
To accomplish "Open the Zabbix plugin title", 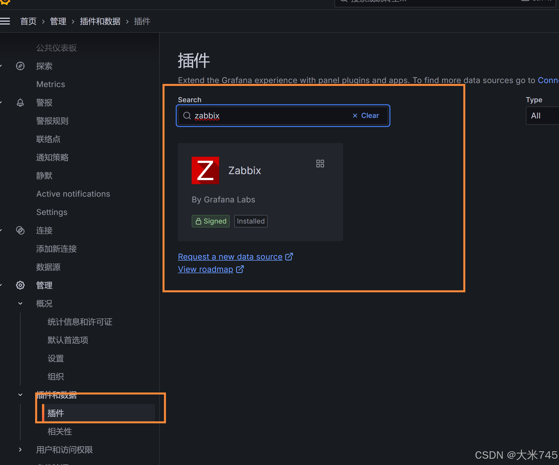I will [245, 170].
